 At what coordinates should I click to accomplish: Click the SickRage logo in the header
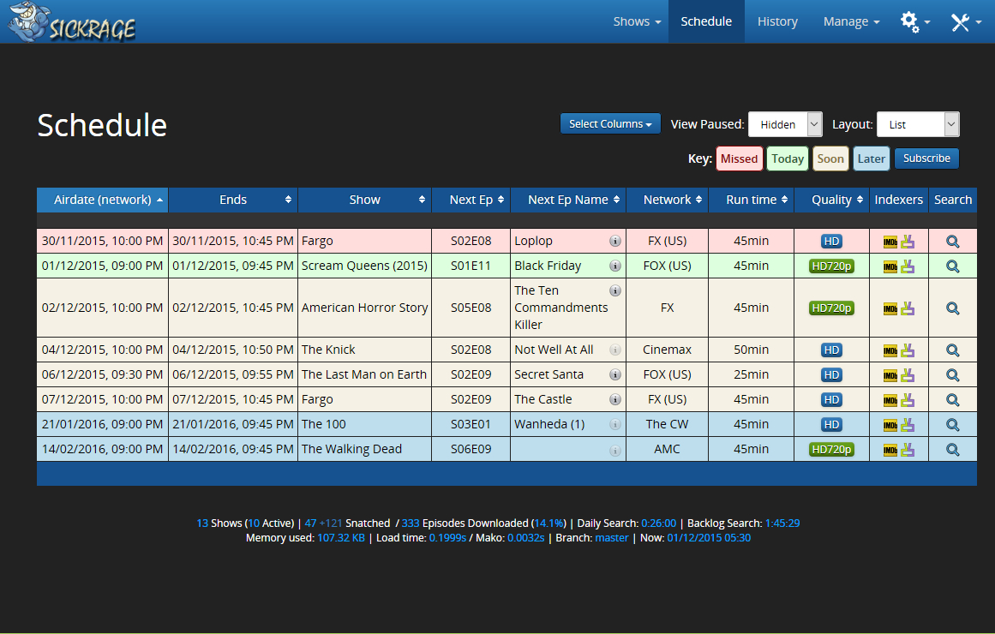(72, 22)
